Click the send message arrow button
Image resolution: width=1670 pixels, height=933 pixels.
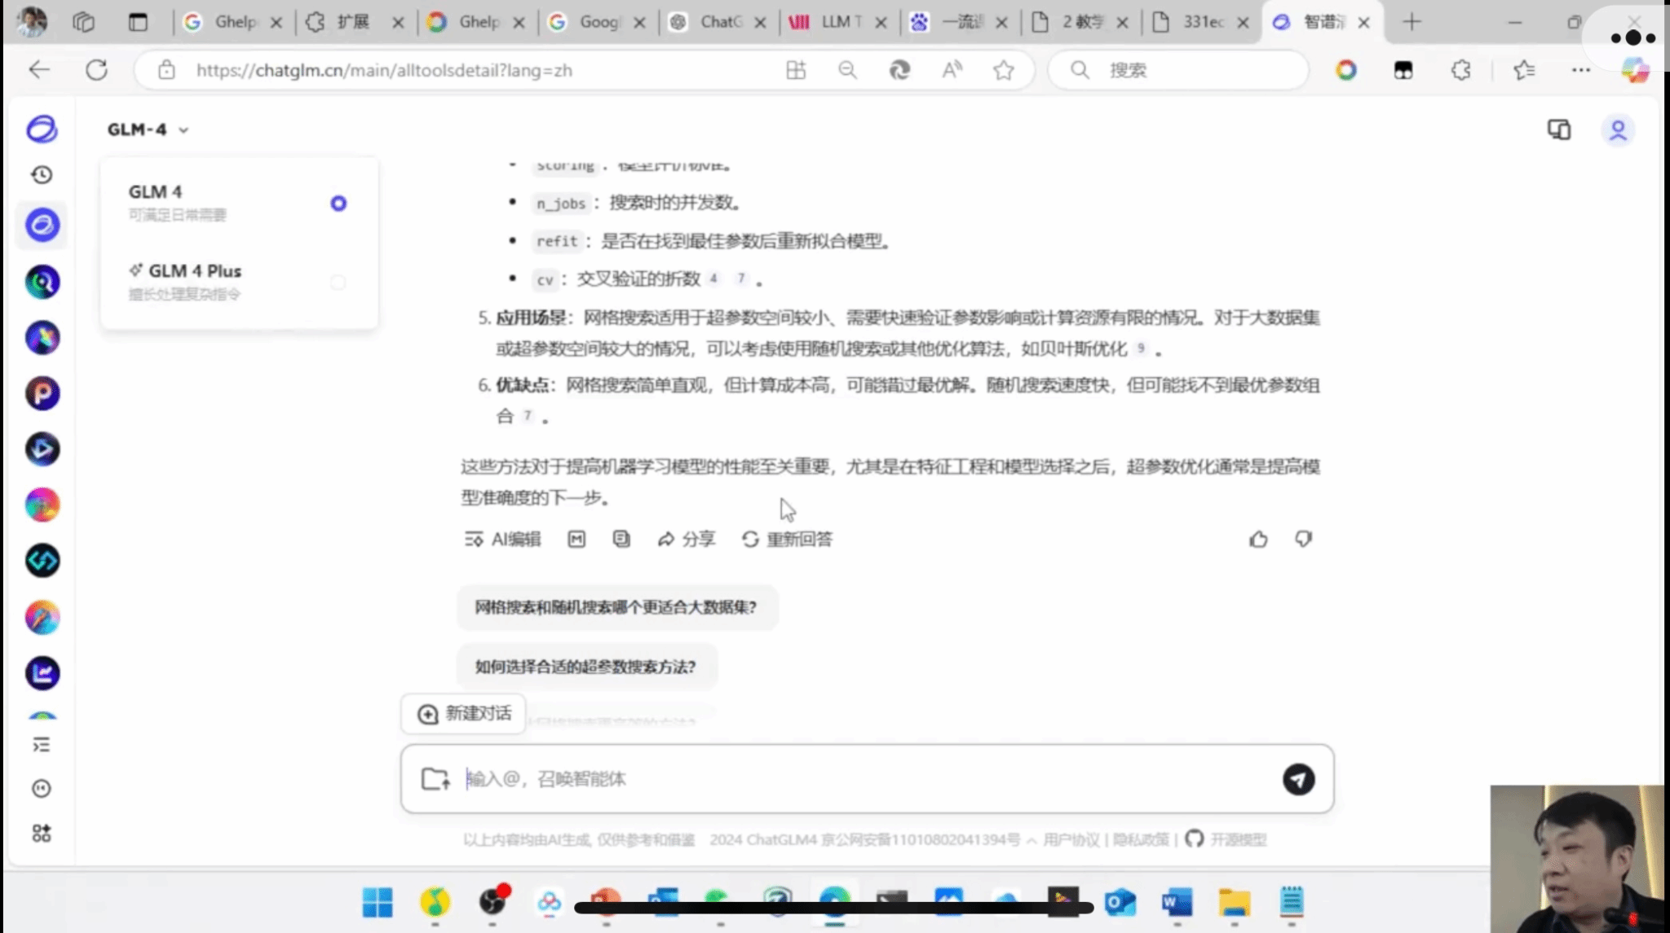pyautogui.click(x=1298, y=779)
